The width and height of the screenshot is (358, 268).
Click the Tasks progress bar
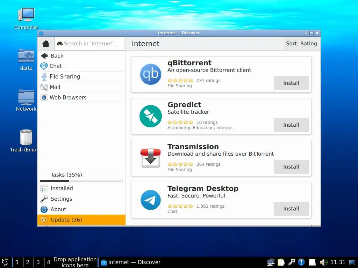[x=81, y=181]
